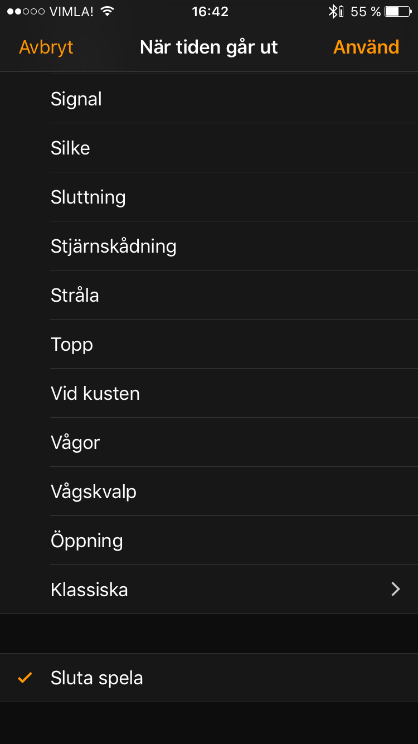The height and width of the screenshot is (744, 418).
Task: Tap the 16:42 clock in status bar
Action: coord(210,12)
